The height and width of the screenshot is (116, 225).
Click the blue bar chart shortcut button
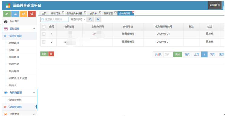coord(15,14)
